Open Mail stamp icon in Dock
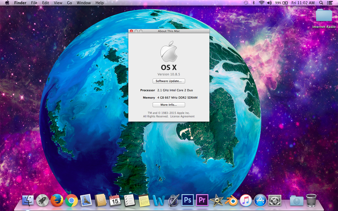The image size is (338, 211). click(86, 201)
